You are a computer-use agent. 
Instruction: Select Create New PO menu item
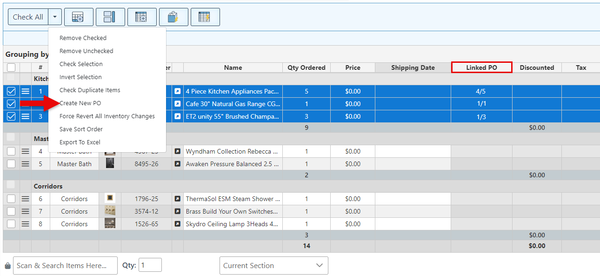[80, 103]
